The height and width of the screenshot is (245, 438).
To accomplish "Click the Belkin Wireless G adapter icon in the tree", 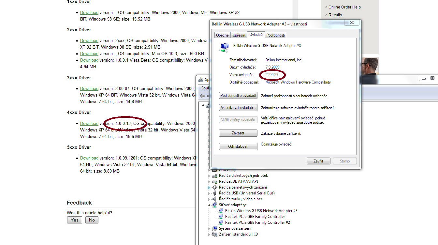I will click(221, 211).
